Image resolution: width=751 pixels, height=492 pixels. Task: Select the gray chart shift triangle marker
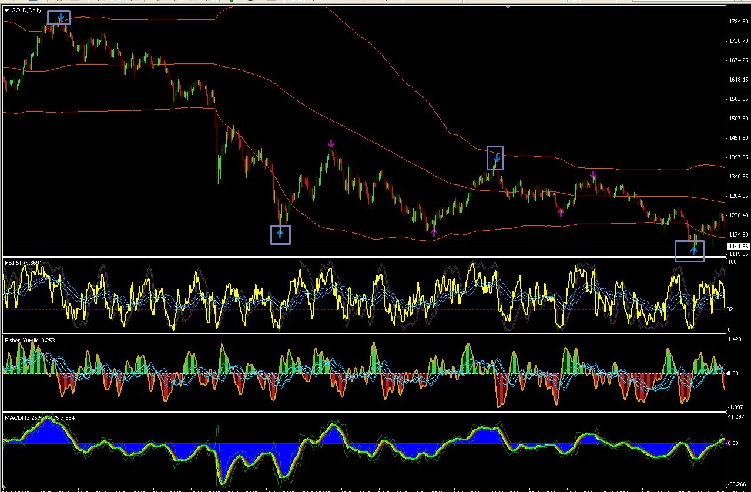pyautogui.click(x=508, y=8)
